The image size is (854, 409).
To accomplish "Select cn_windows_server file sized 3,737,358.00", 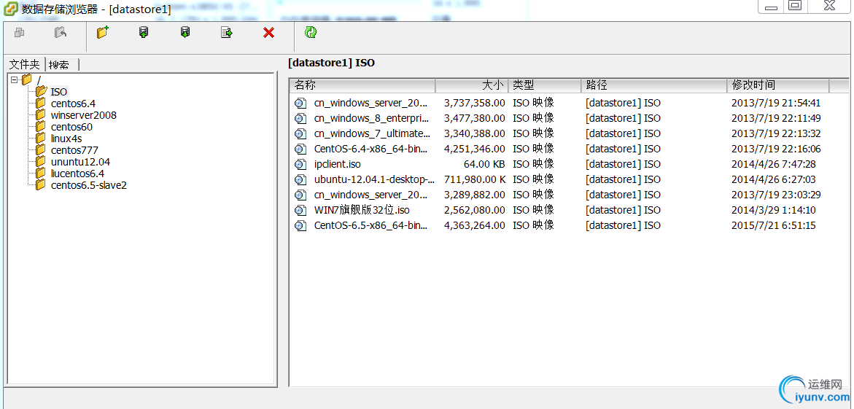I will [x=370, y=103].
